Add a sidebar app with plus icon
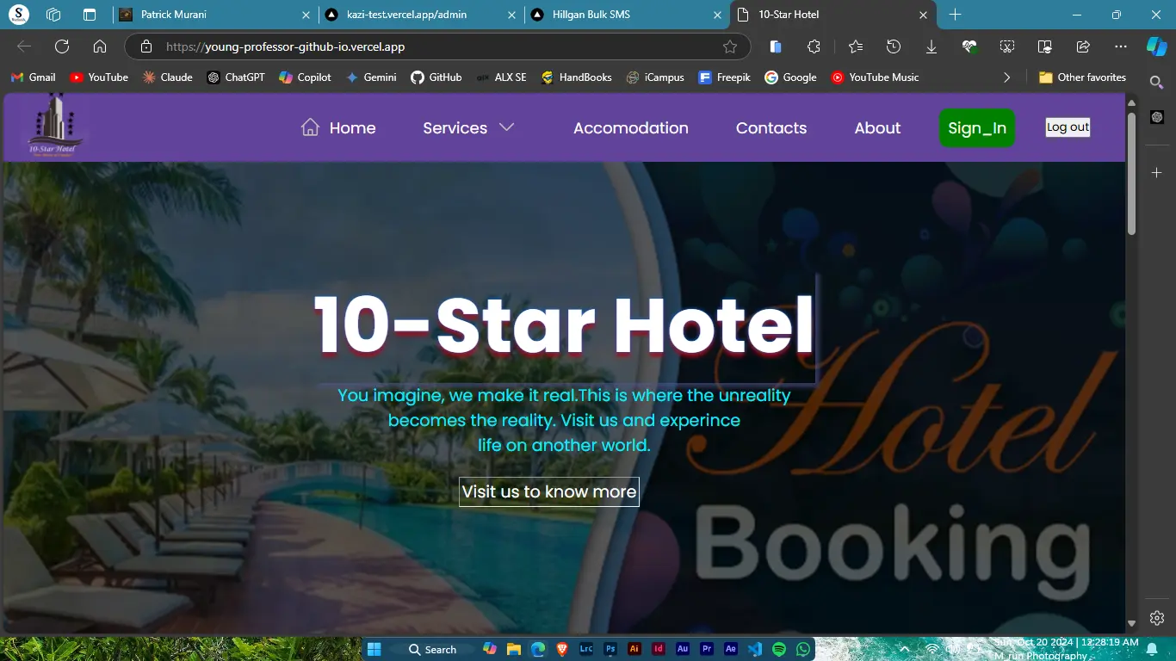The width and height of the screenshot is (1176, 661). [1157, 173]
